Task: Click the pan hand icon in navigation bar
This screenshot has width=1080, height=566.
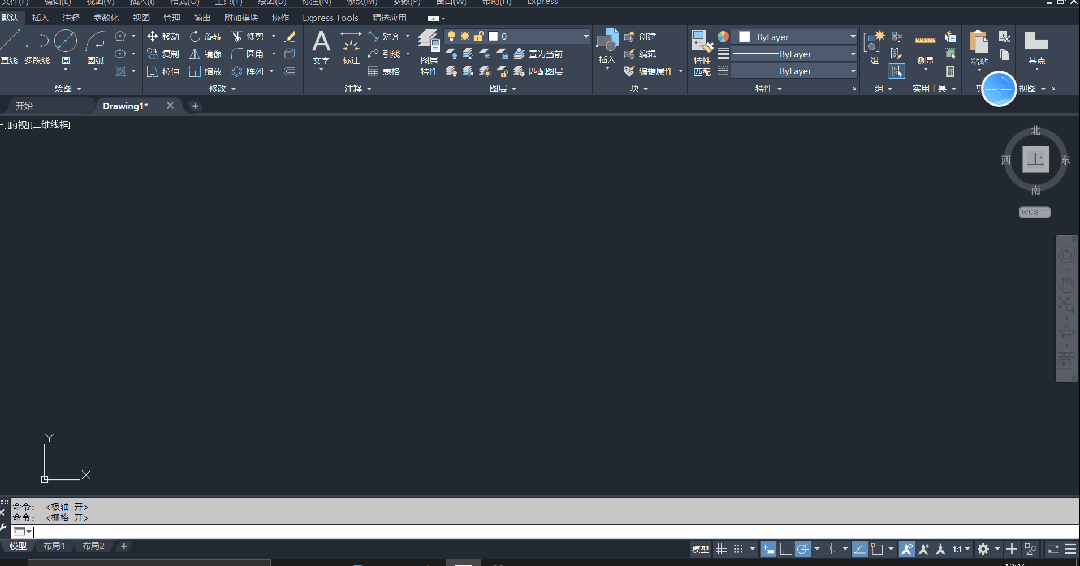Action: [x=1066, y=284]
